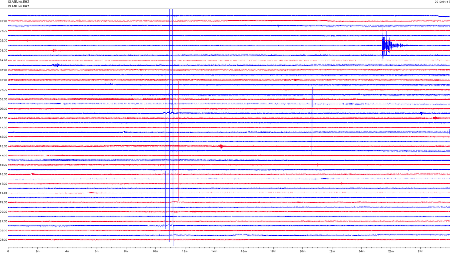Select the 11:30 row label
Screen dimensions: 450x253
[x=4, y=127]
